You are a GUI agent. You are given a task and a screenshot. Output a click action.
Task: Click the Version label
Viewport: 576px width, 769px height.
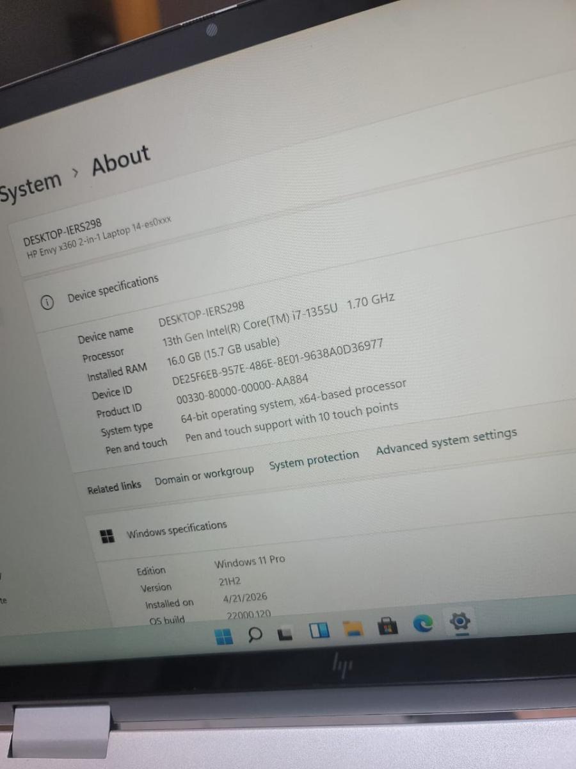[156, 588]
